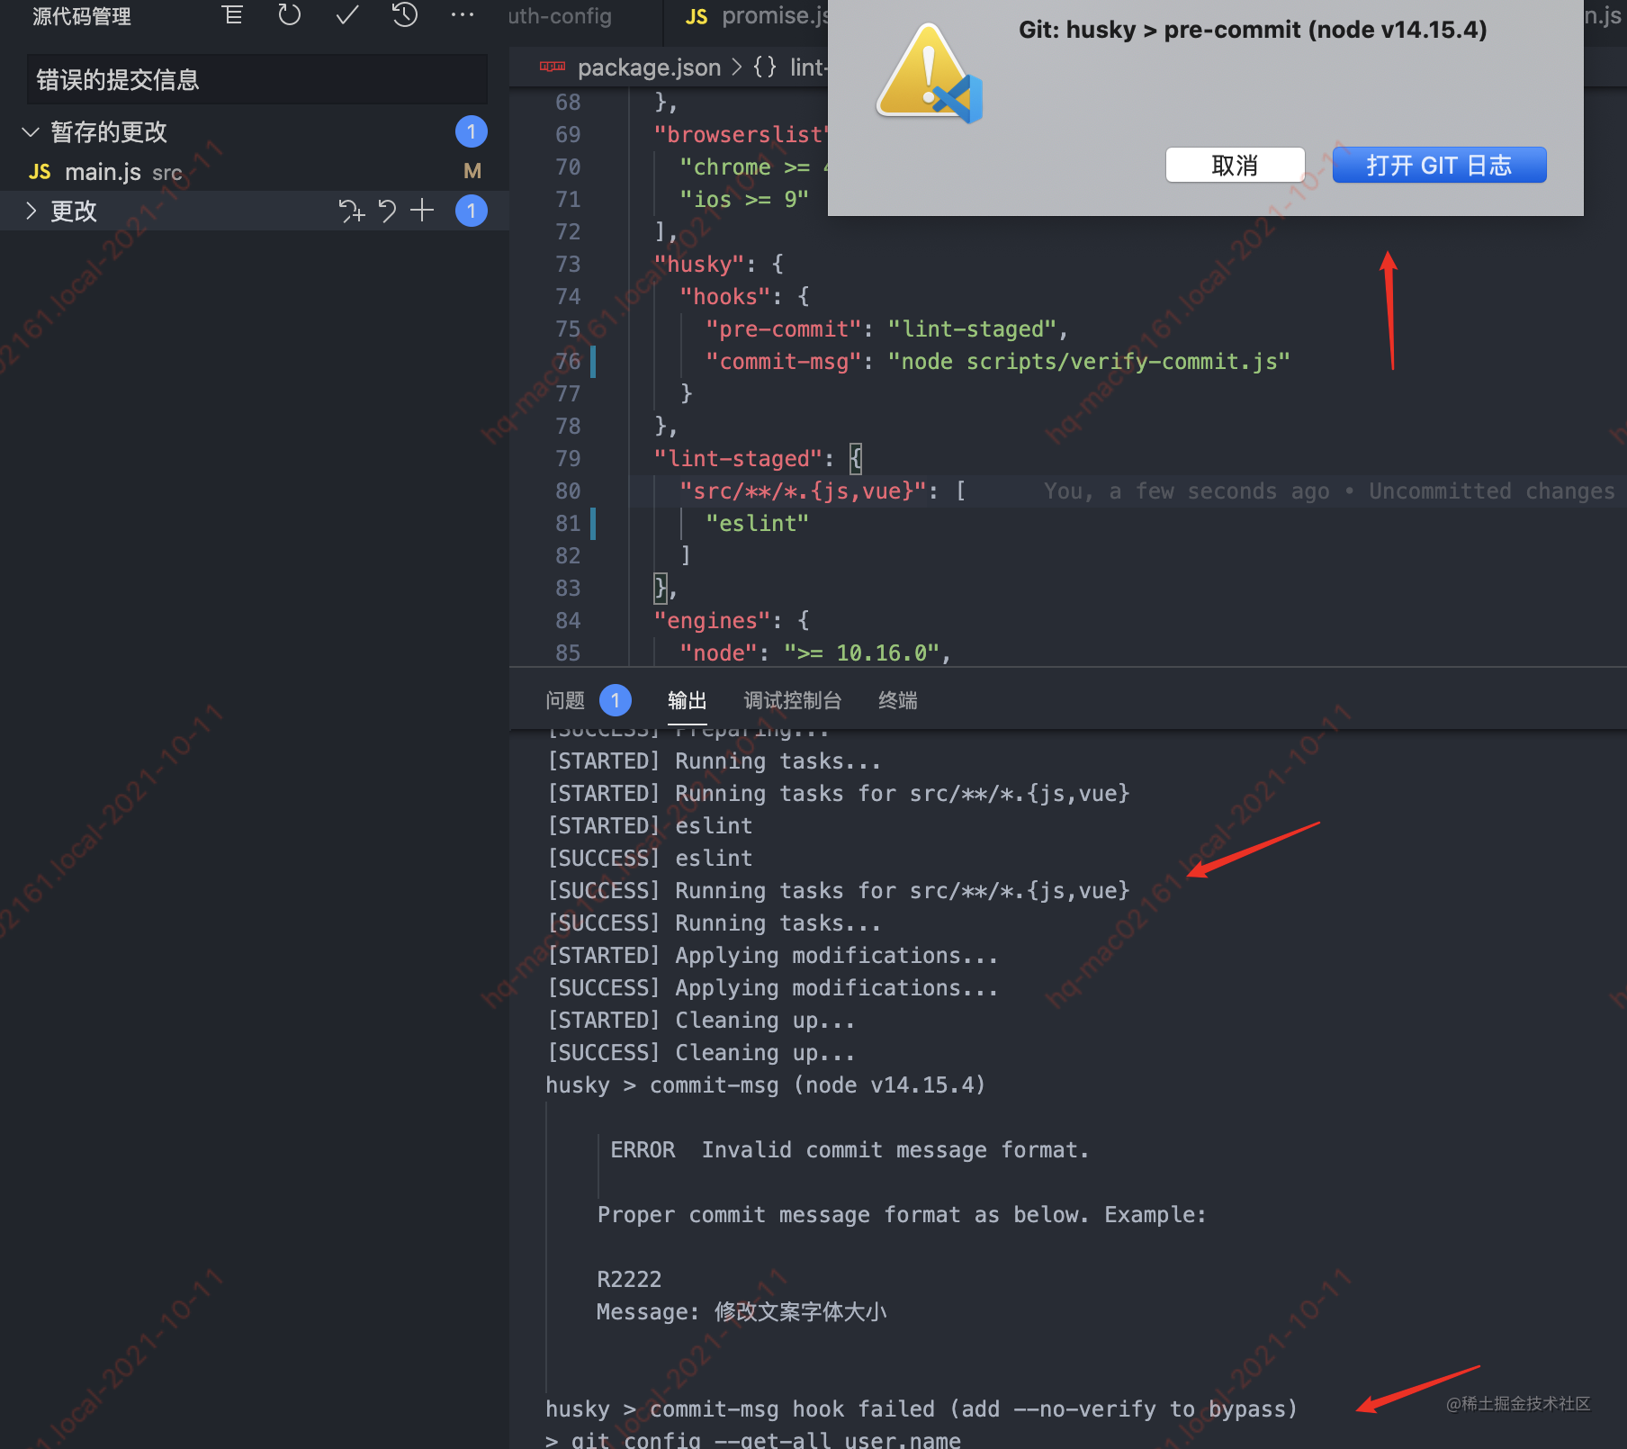Click the "[SUCCESS] eslint" output line
1627x1449 pixels.
pyautogui.click(x=650, y=859)
